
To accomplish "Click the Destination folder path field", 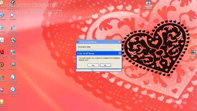I will click(95, 50).
